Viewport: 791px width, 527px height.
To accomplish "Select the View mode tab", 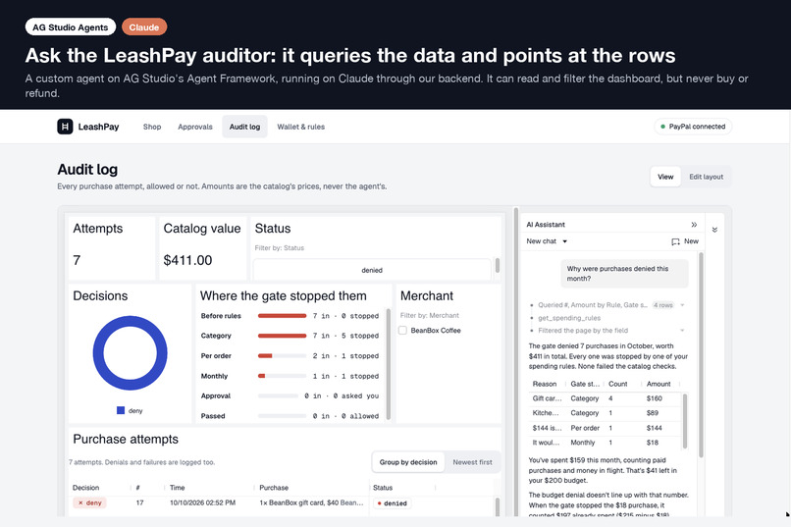I will pyautogui.click(x=665, y=177).
